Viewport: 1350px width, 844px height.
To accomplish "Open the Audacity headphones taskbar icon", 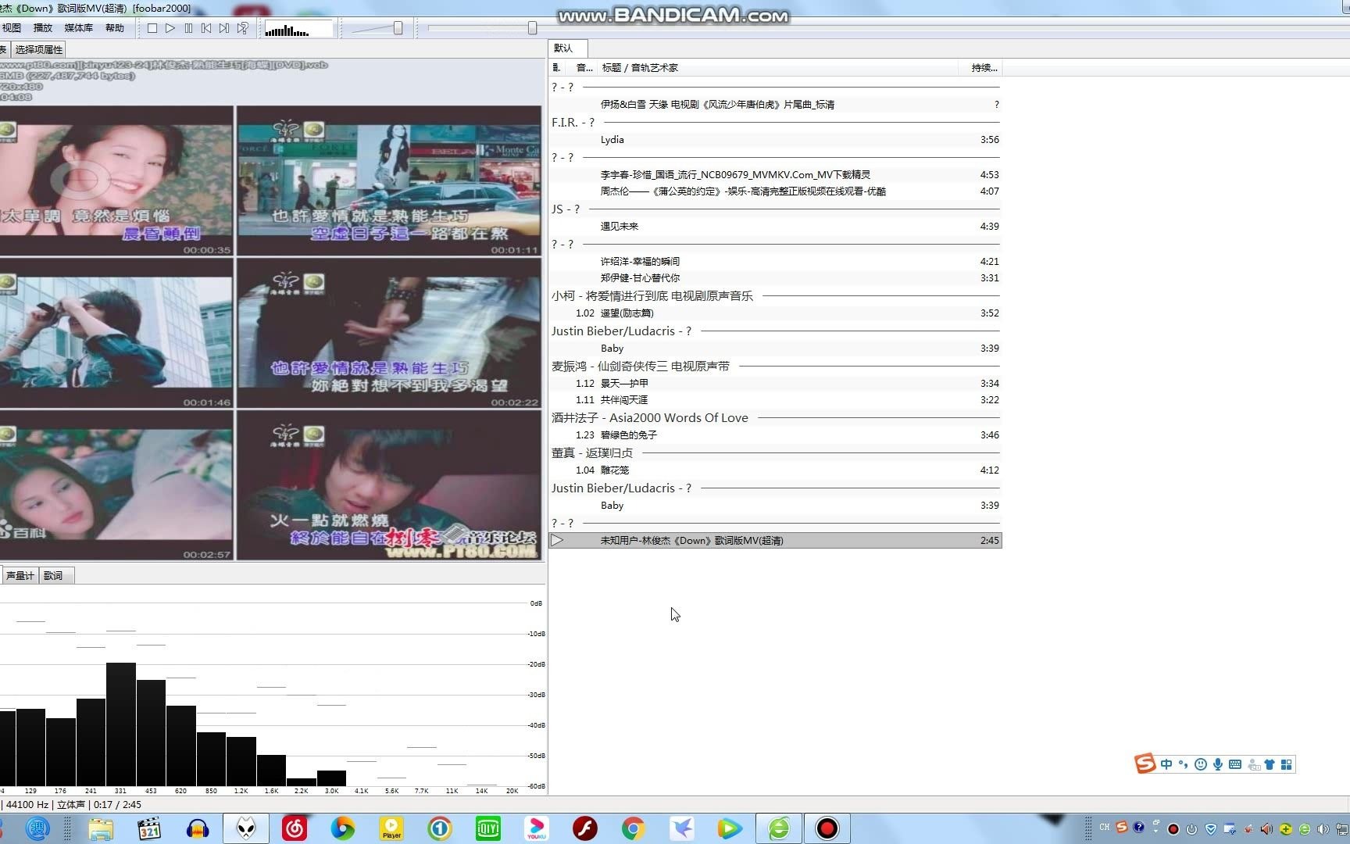I will pos(198,828).
